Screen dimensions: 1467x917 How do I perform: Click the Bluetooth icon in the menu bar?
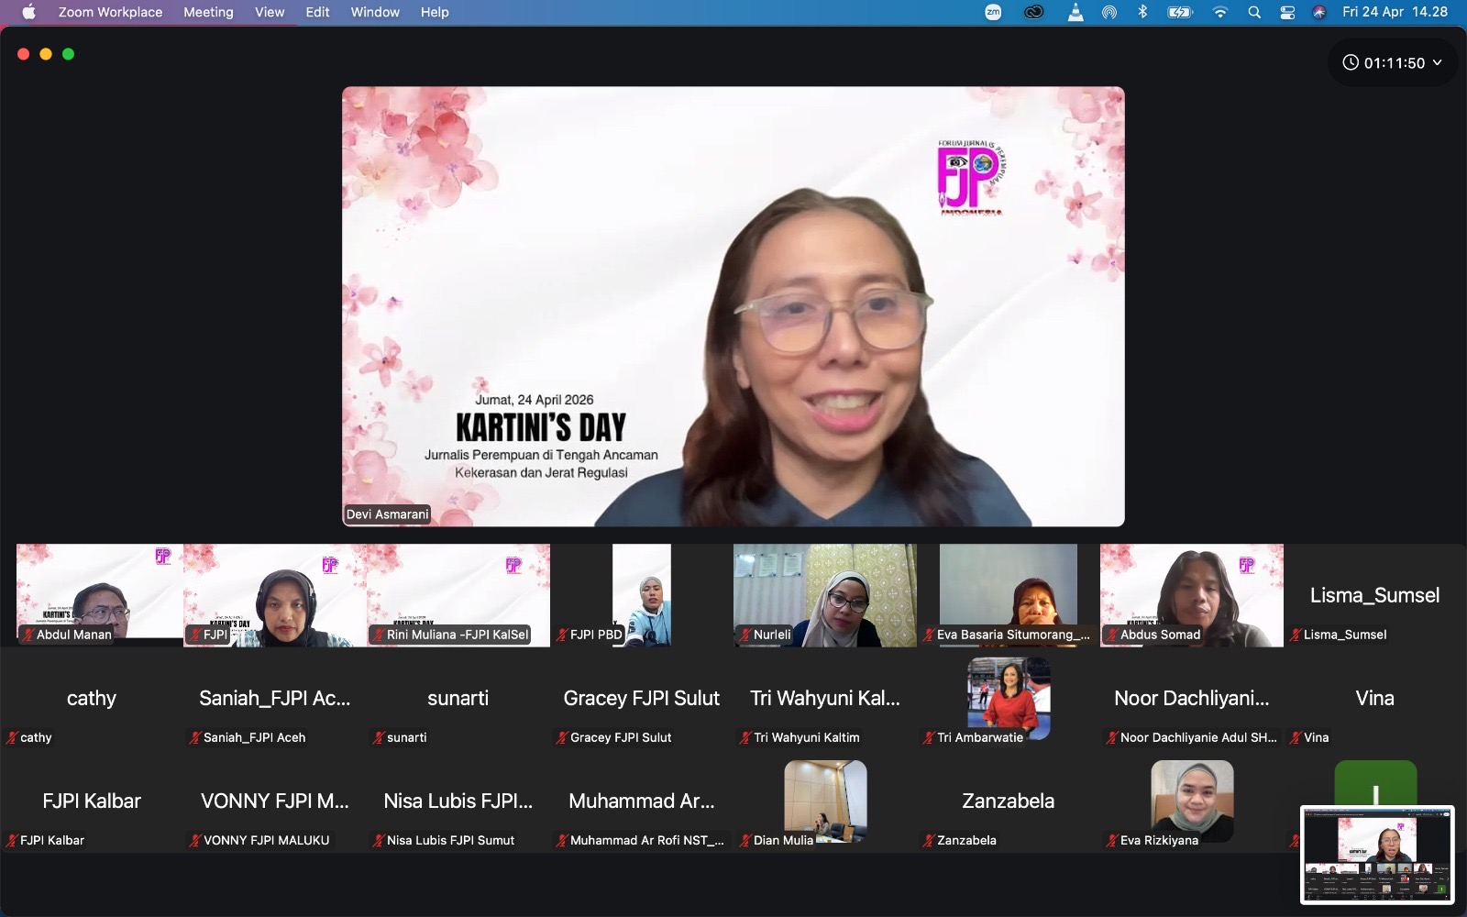click(x=1142, y=13)
